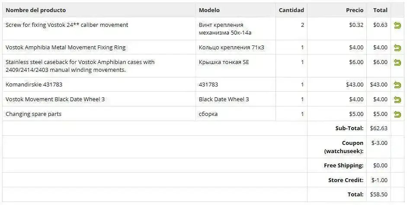Click return icon for Stainless steel caseback row

click(397, 63)
